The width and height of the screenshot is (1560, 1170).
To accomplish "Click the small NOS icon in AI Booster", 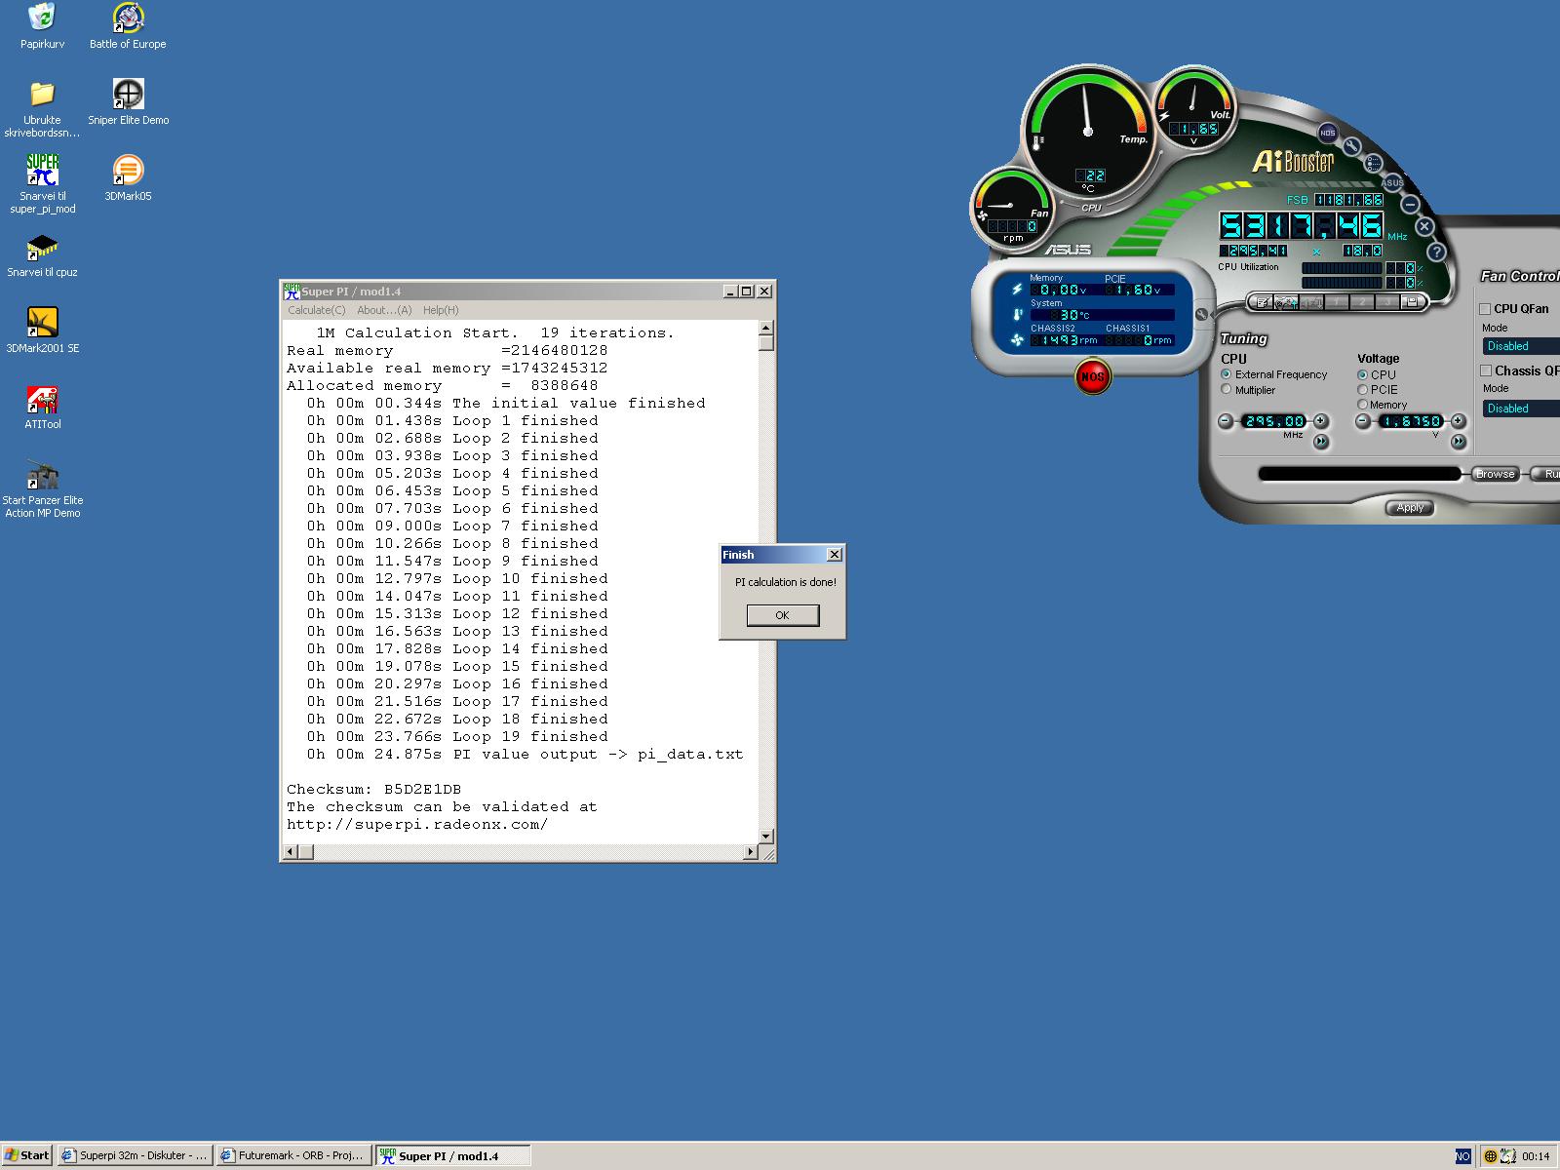I will (x=1327, y=133).
